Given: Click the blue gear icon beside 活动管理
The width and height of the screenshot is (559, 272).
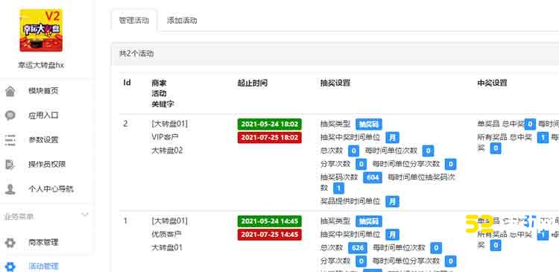Looking at the screenshot, I should [10, 267].
